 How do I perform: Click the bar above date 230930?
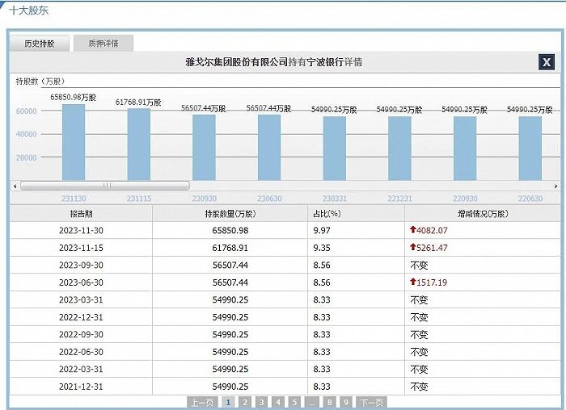[x=204, y=148]
